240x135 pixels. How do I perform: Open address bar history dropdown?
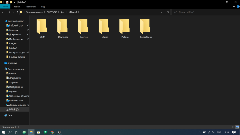coord(162,12)
